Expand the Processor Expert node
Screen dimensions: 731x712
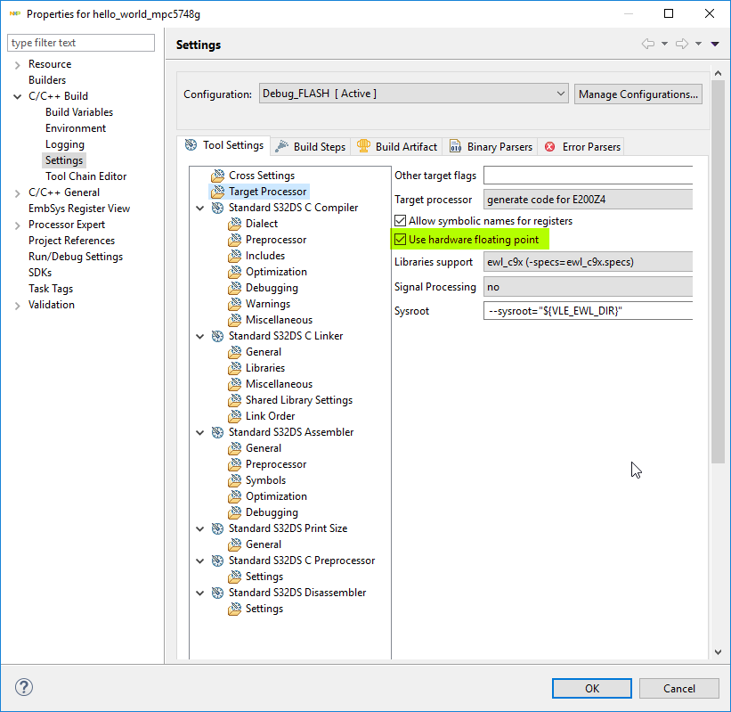[17, 225]
